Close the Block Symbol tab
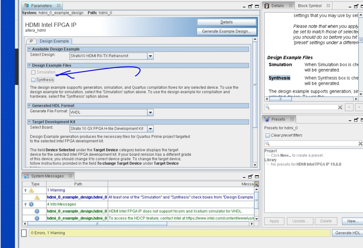The height and width of the screenshot is (248, 363). 328,5
